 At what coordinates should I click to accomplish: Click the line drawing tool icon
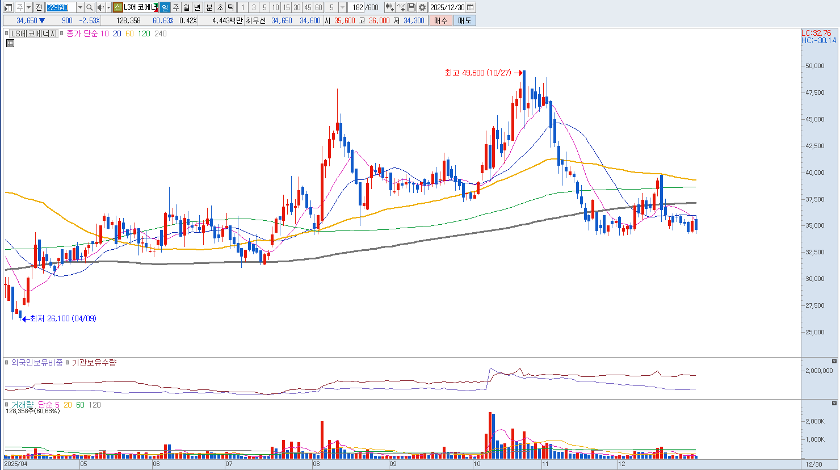tap(401, 7)
